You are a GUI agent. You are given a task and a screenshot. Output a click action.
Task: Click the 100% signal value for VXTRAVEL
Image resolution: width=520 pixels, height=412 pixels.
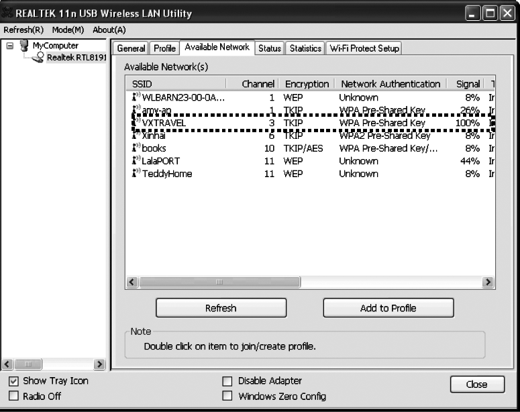click(468, 123)
